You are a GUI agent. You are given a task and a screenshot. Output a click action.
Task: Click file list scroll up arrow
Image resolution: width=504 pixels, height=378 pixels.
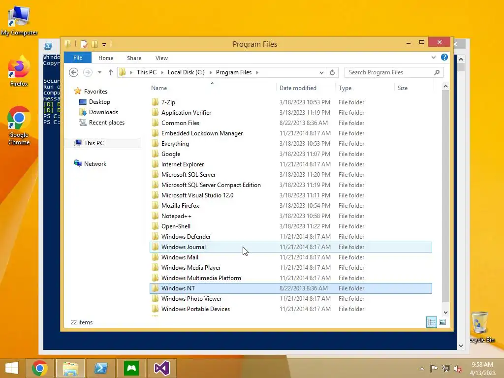(445, 86)
